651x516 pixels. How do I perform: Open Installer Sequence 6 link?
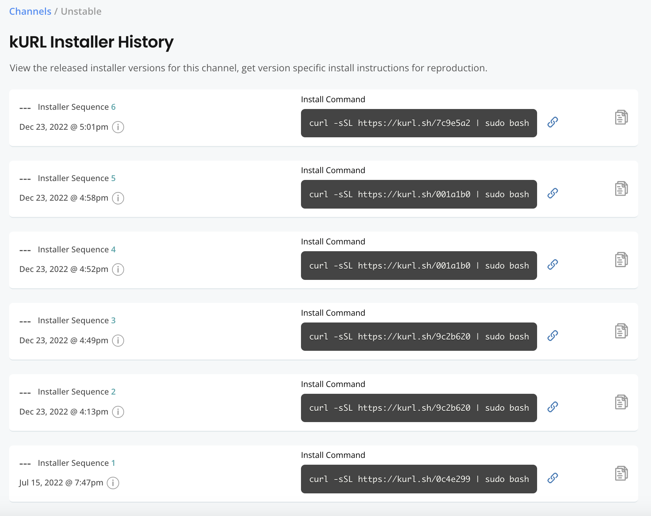(114, 107)
